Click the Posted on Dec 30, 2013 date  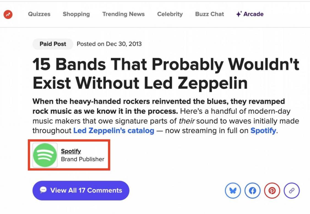coord(109,44)
